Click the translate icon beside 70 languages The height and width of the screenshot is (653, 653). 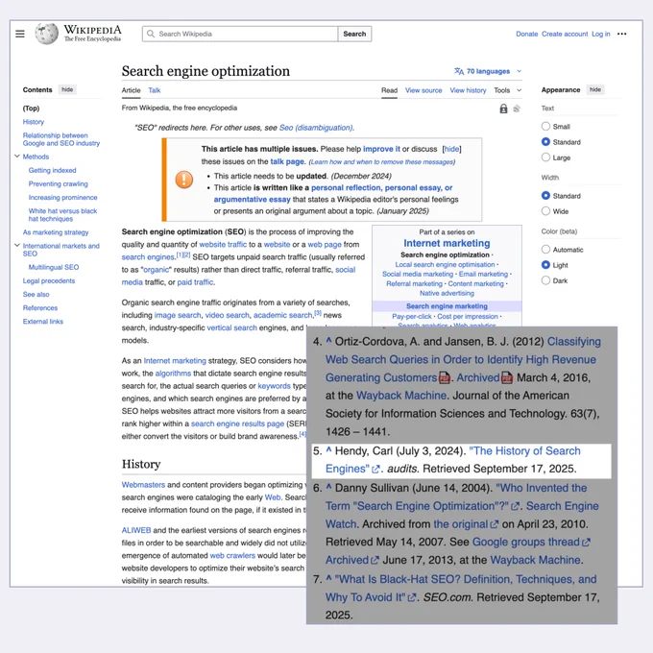click(459, 71)
